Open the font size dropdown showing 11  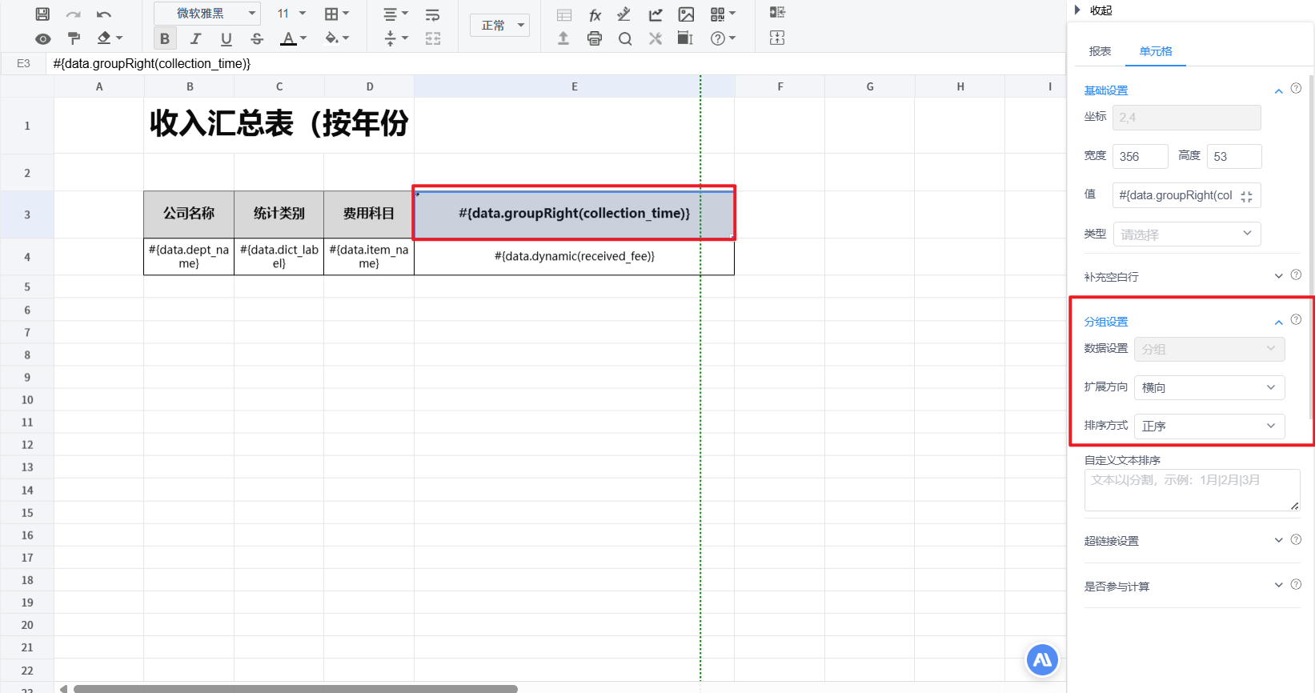(x=291, y=14)
